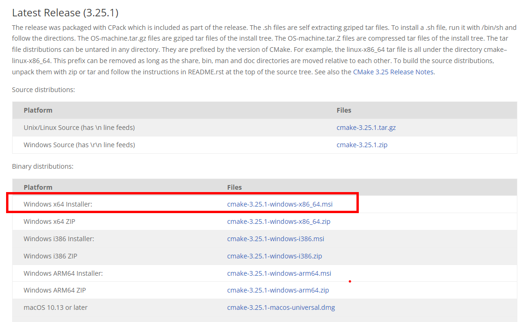Screen dimensions: 530x322
Task: Click the 'Source distributions:' label
Action: (x=43, y=90)
